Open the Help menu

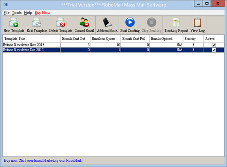28,13
